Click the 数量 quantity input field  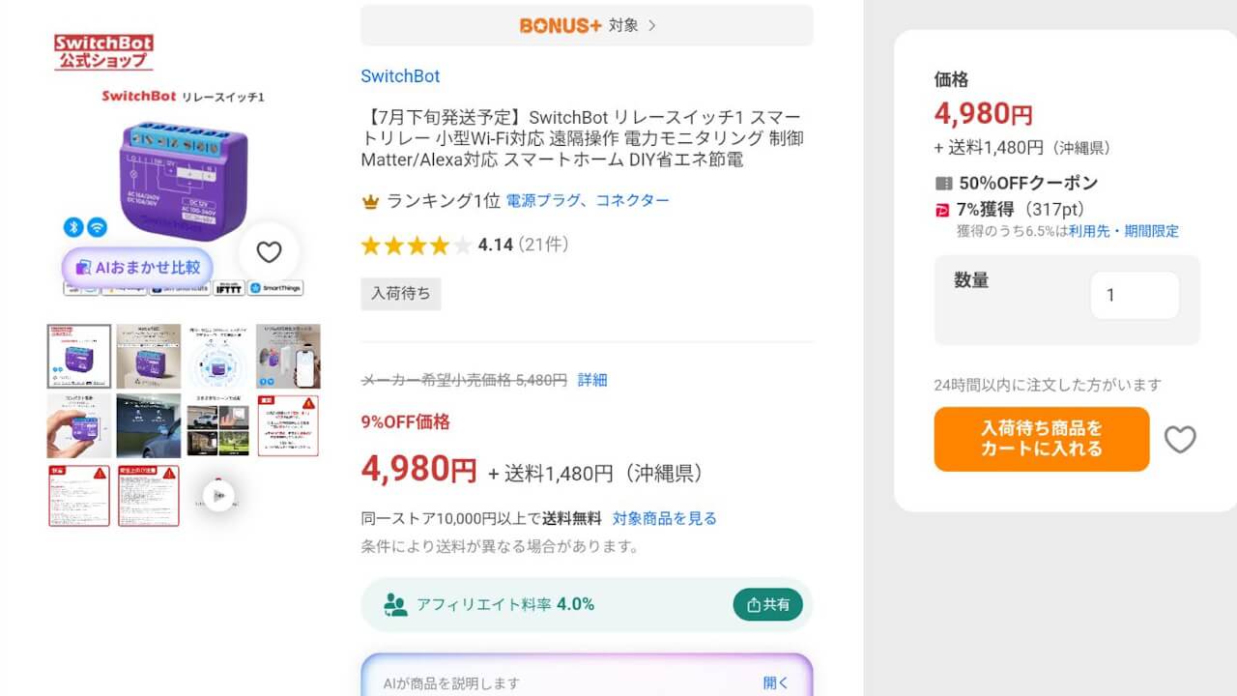[x=1135, y=296]
